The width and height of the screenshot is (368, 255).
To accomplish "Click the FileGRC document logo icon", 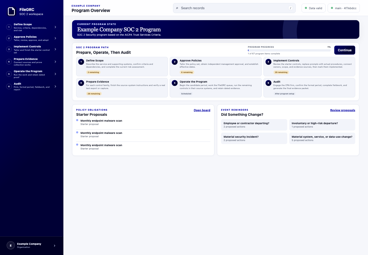I will (x=11, y=11).
